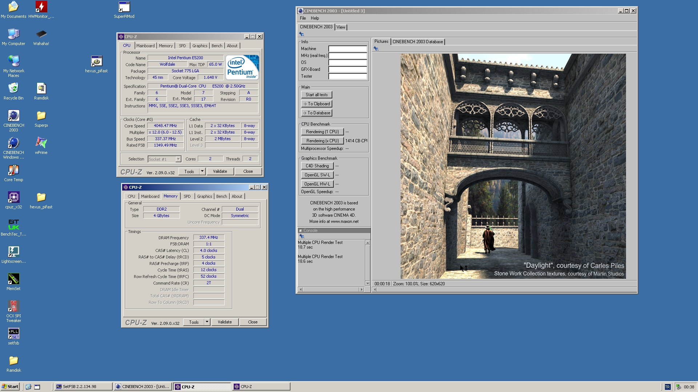
Task: Click the GFX-Board input field
Action: (348, 69)
